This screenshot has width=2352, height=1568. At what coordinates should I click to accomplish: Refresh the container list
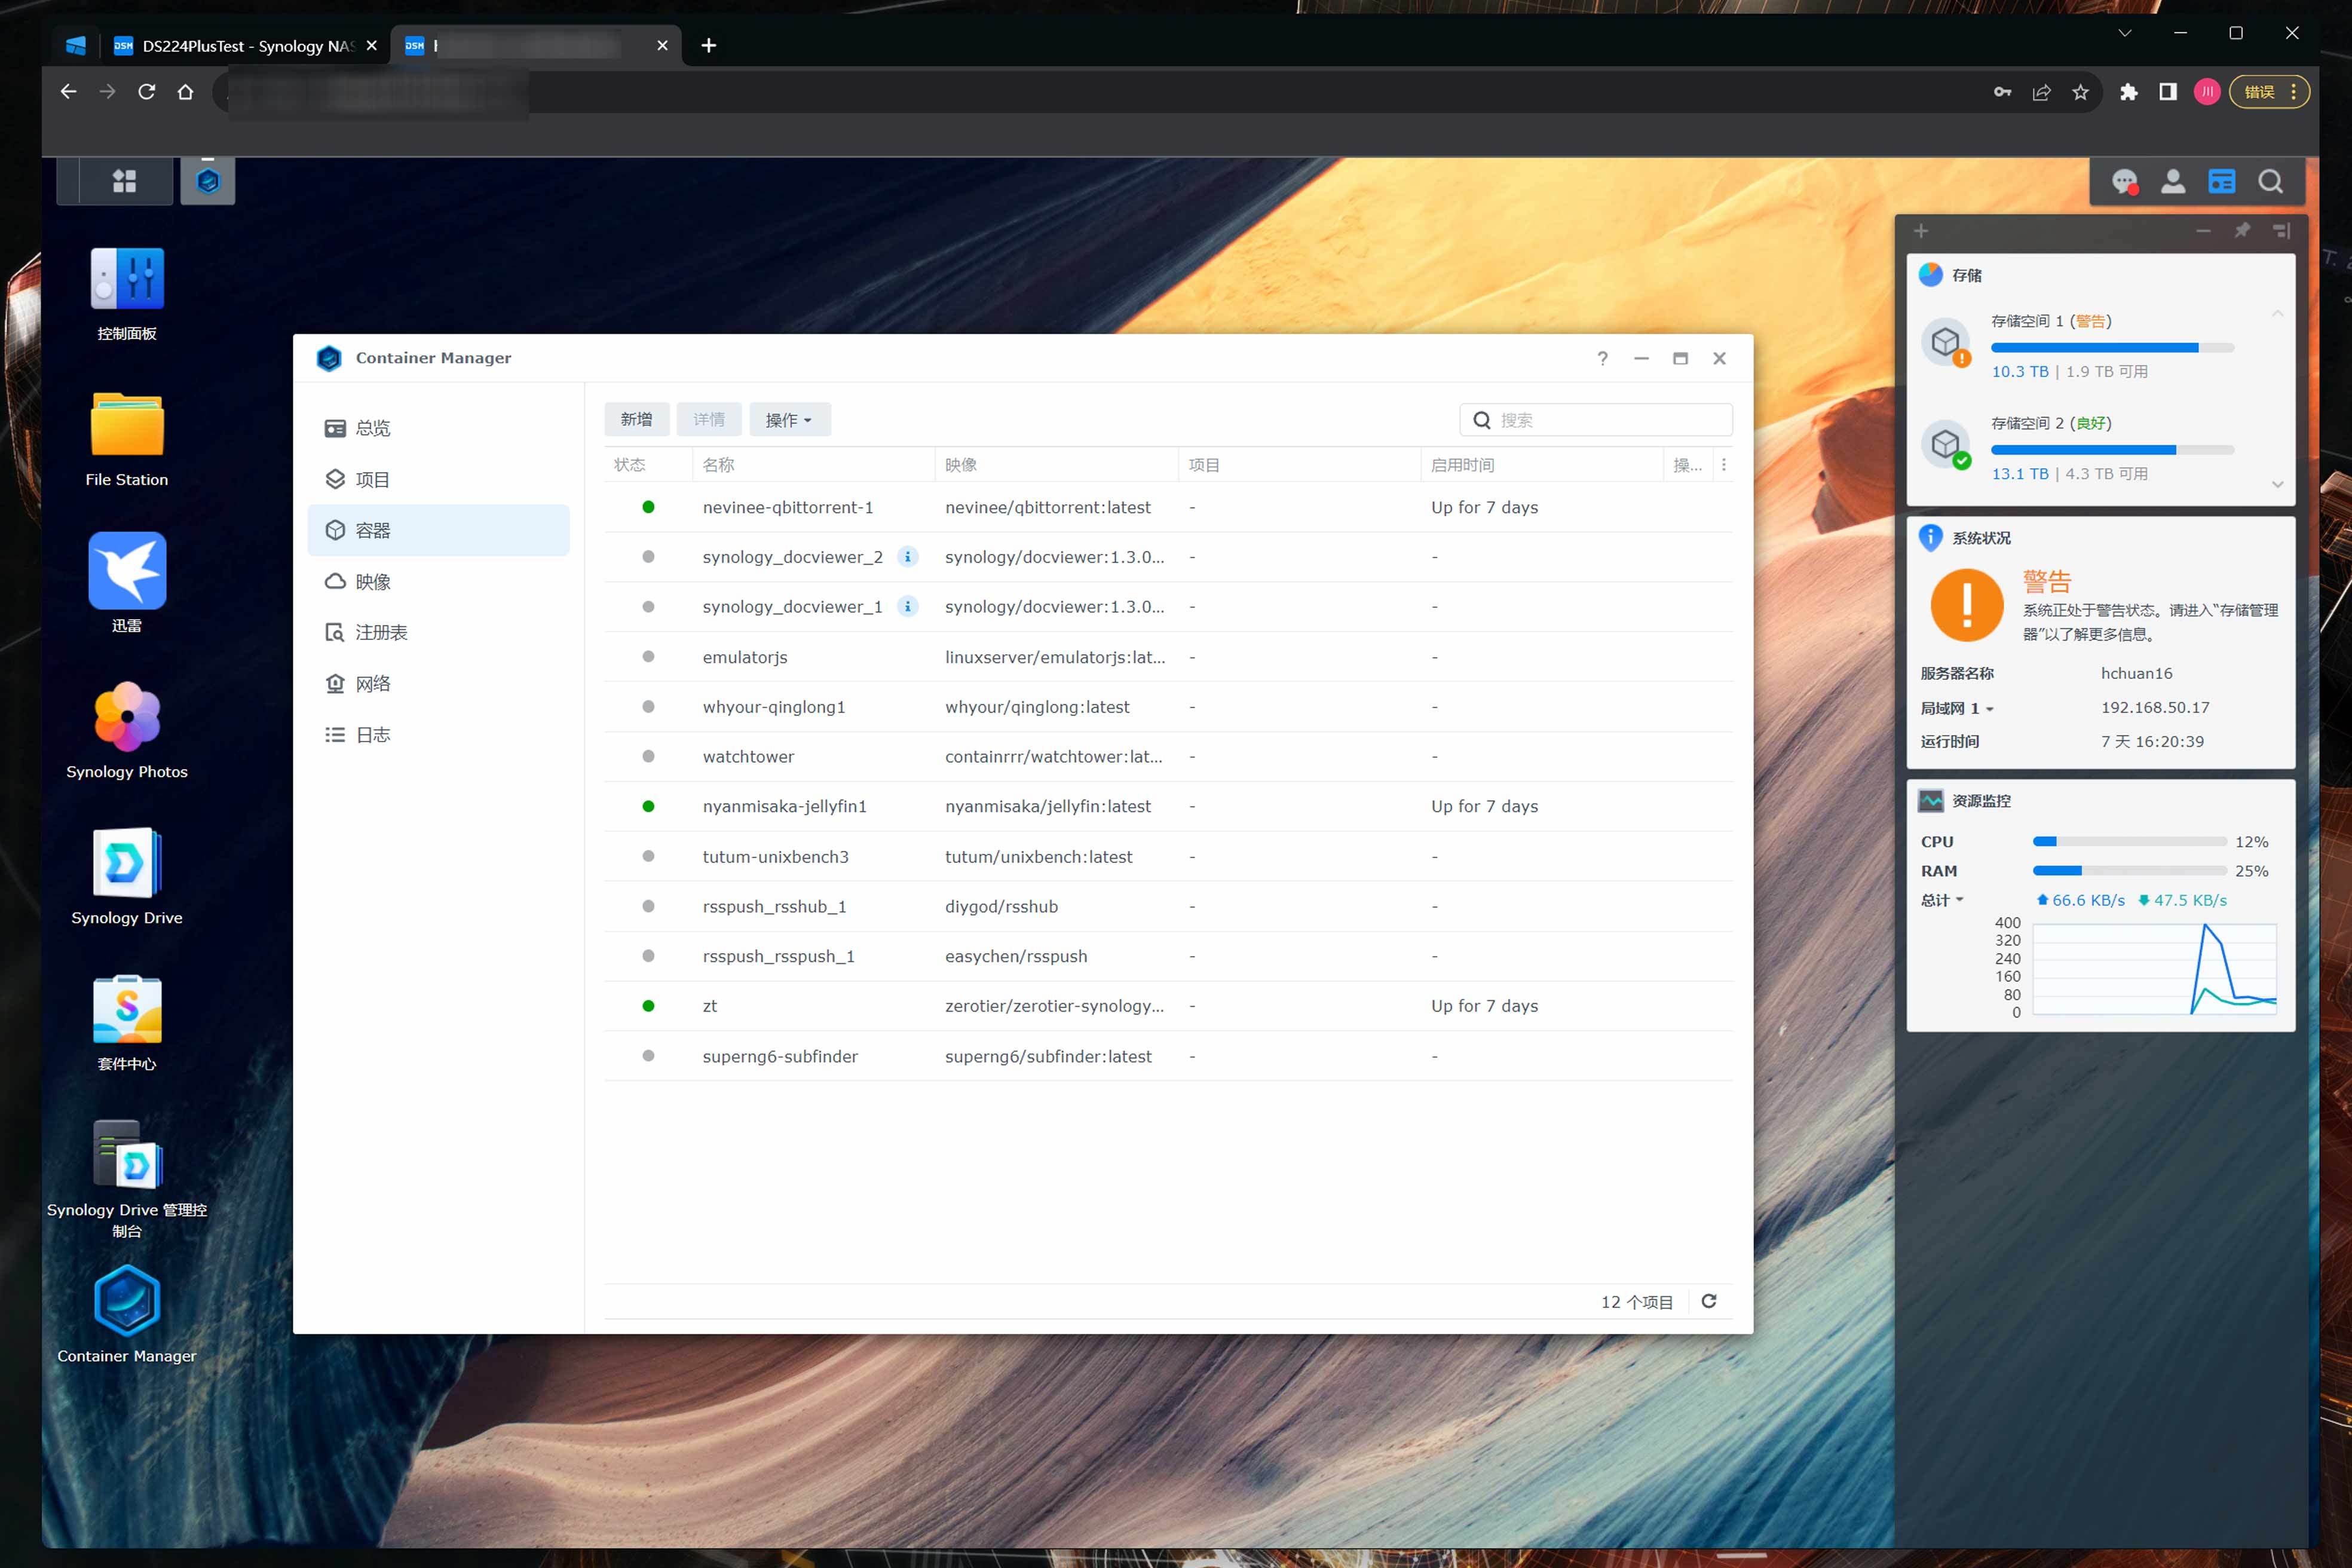[x=1709, y=1301]
